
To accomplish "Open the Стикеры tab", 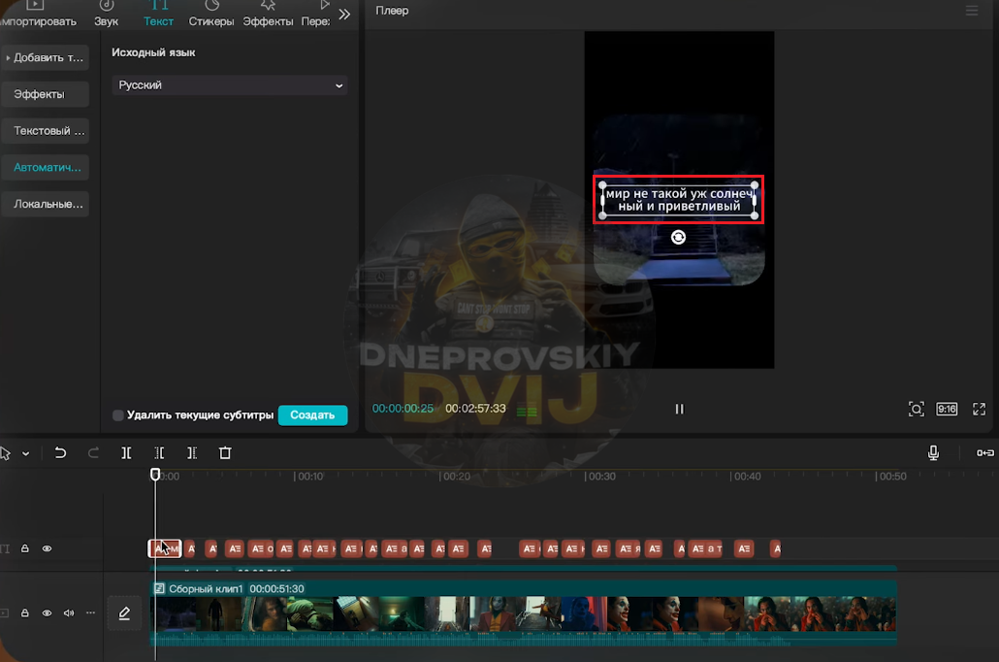I will point(210,14).
